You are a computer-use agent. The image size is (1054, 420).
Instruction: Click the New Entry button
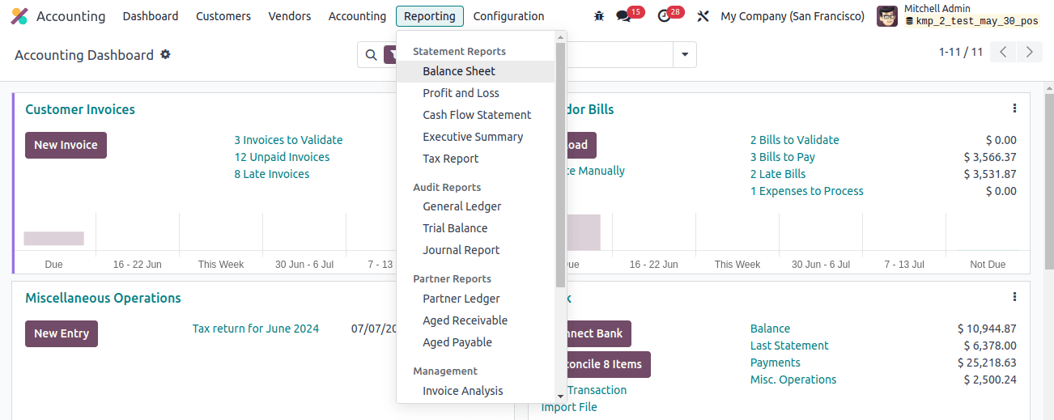click(62, 333)
